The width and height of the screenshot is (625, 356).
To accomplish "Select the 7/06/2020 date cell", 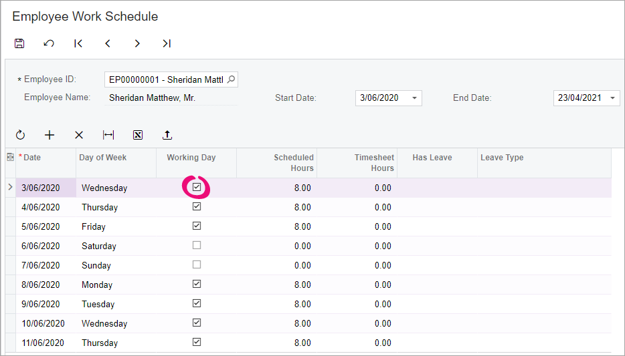I will click(46, 265).
